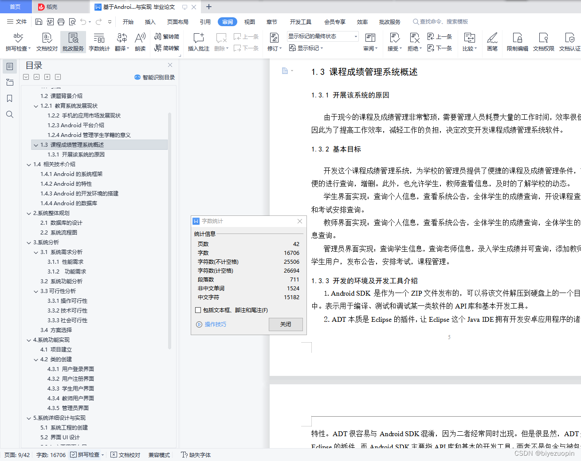Open the bookmark icon in left sidebar

(x=9, y=98)
